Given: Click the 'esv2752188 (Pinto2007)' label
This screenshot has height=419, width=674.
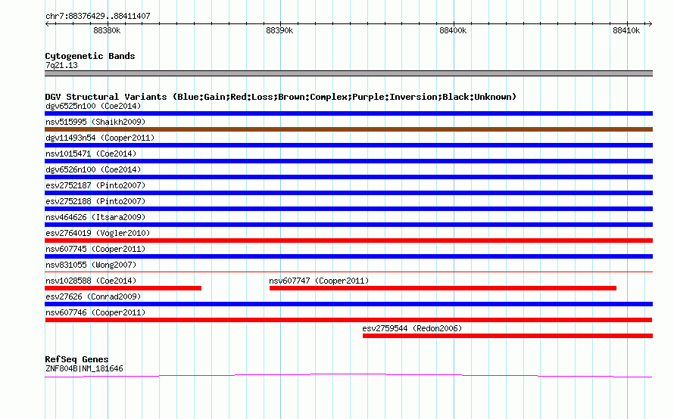Looking at the screenshot, I should [95, 201].
